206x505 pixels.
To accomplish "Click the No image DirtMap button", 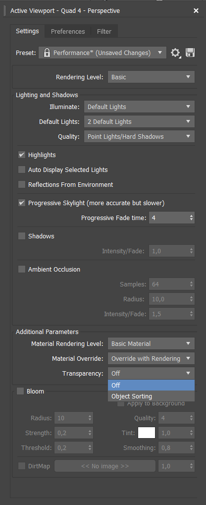I will coord(105,466).
